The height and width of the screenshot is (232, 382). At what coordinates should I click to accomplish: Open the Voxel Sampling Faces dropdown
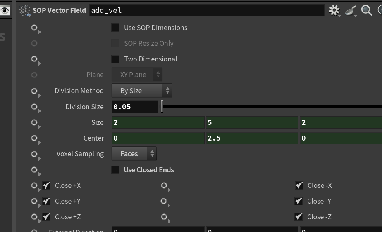(134, 154)
